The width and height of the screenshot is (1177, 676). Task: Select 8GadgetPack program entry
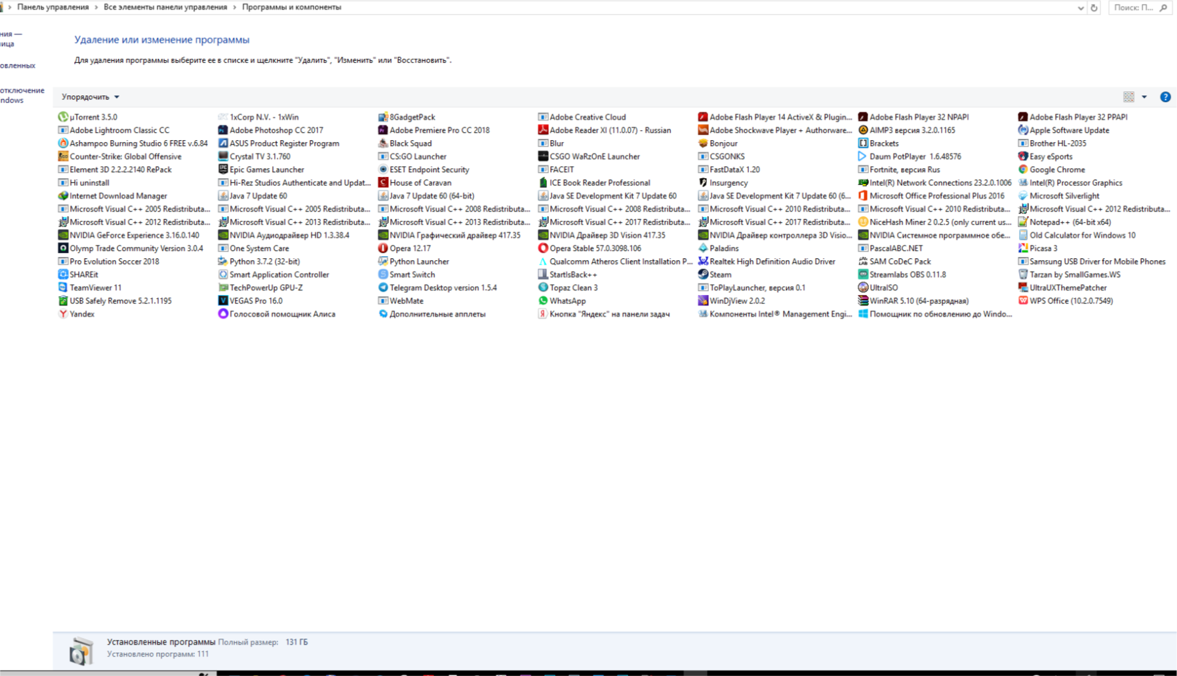407,117
